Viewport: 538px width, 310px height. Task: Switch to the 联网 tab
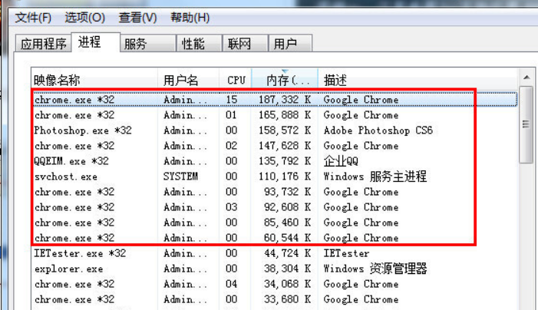coord(239,44)
